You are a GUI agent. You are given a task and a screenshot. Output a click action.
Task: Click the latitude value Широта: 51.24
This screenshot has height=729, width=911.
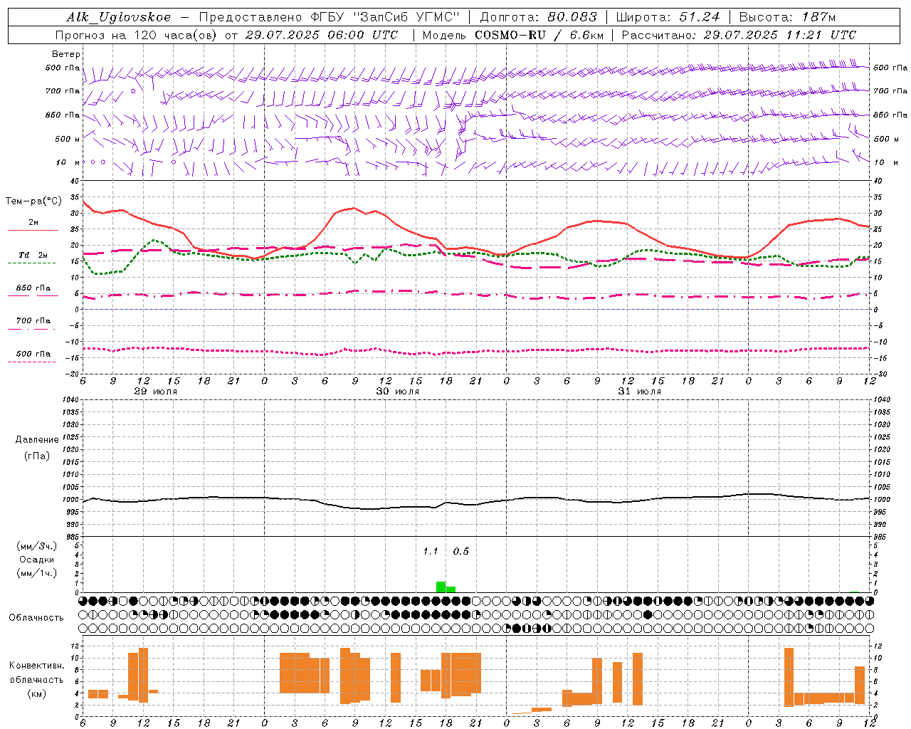pyautogui.click(x=668, y=17)
